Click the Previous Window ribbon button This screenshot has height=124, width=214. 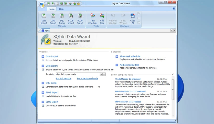point(113,19)
